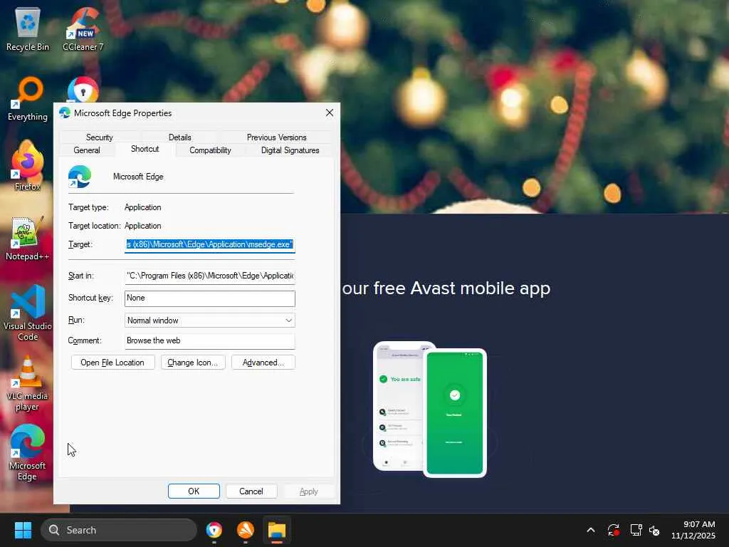Show hidden system tray icons chevron
The height and width of the screenshot is (547, 729).
tap(591, 530)
